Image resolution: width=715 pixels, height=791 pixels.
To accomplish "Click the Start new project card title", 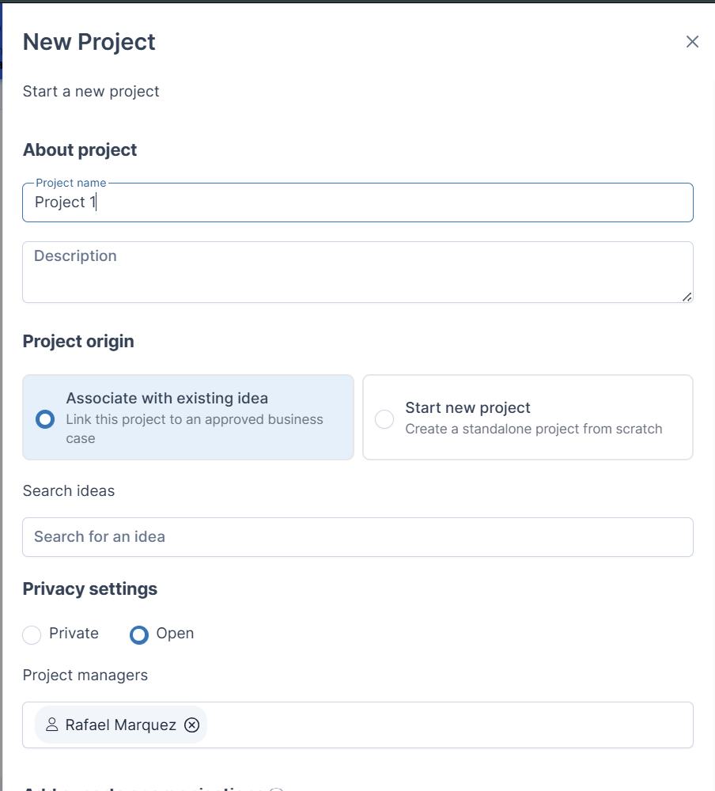I will pos(467,407).
